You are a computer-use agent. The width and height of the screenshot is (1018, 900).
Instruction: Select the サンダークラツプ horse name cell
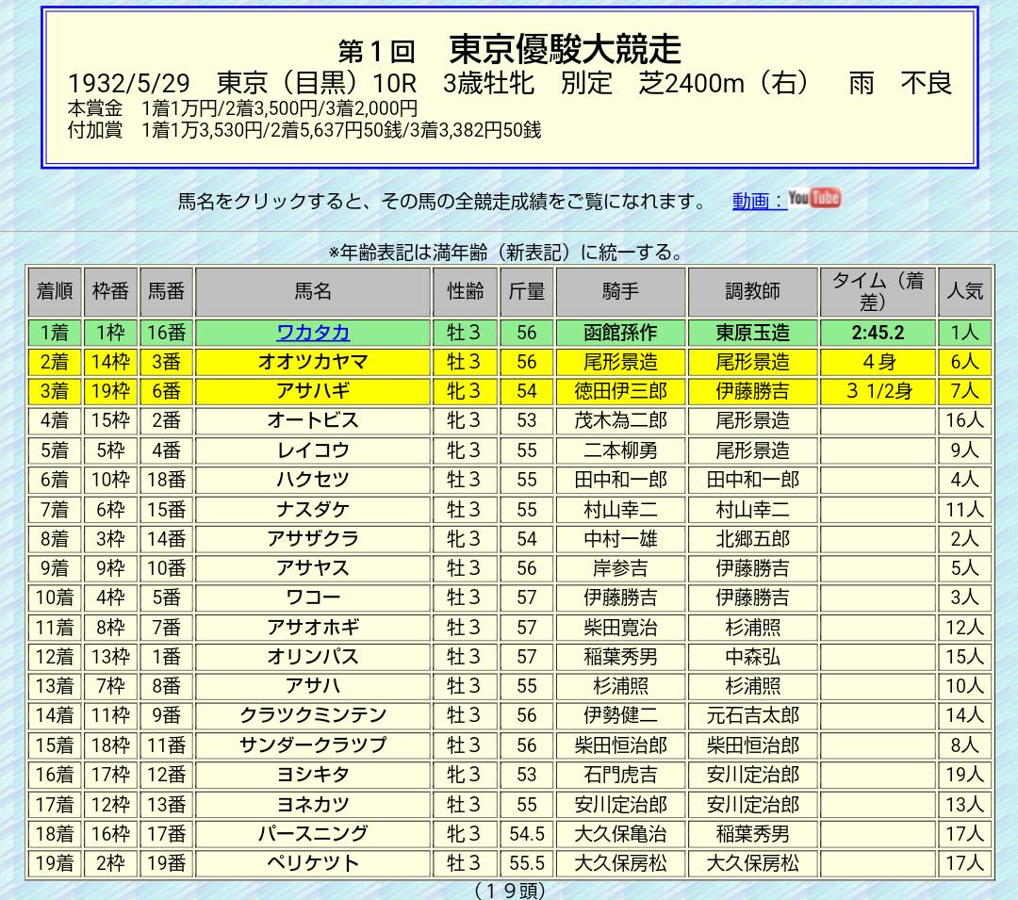pos(313,745)
